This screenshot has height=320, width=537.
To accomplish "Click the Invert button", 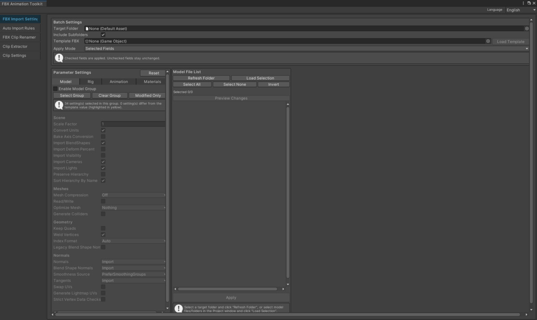I will [273, 84].
